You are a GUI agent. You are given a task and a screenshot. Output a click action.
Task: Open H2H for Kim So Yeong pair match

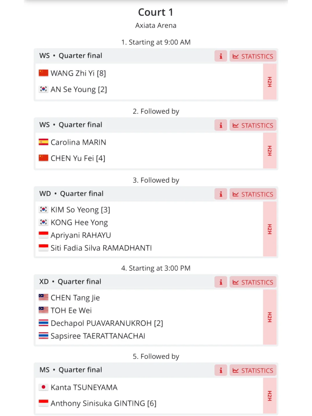click(270, 229)
